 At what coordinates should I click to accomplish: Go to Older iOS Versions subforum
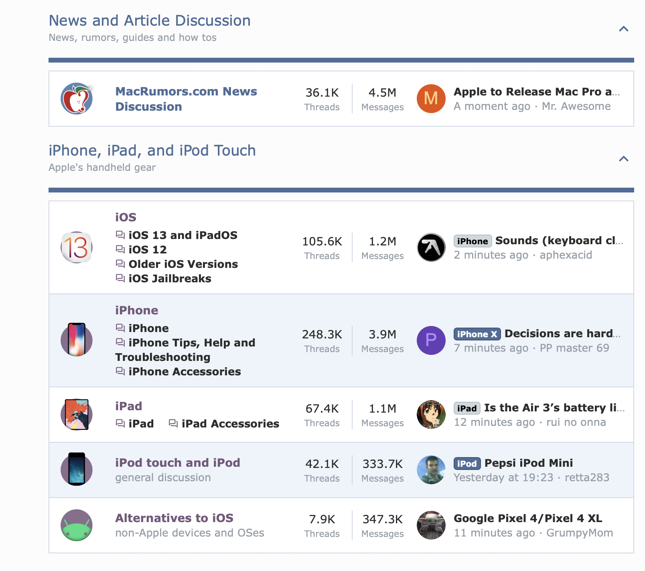click(x=183, y=264)
